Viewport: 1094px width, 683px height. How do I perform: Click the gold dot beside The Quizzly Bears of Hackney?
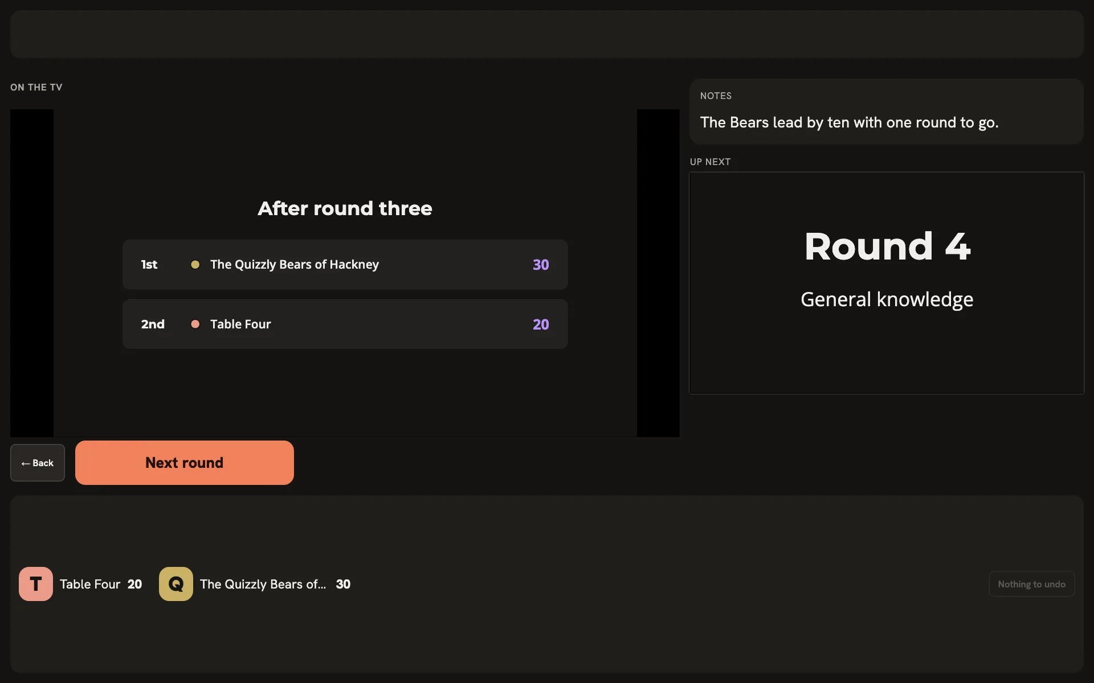point(195,265)
